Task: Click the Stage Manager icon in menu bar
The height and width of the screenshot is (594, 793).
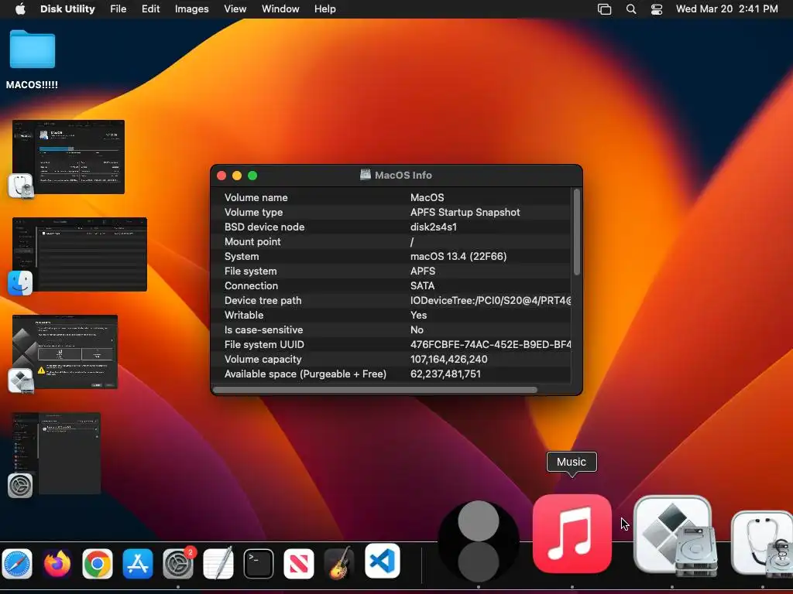Action: (604, 9)
